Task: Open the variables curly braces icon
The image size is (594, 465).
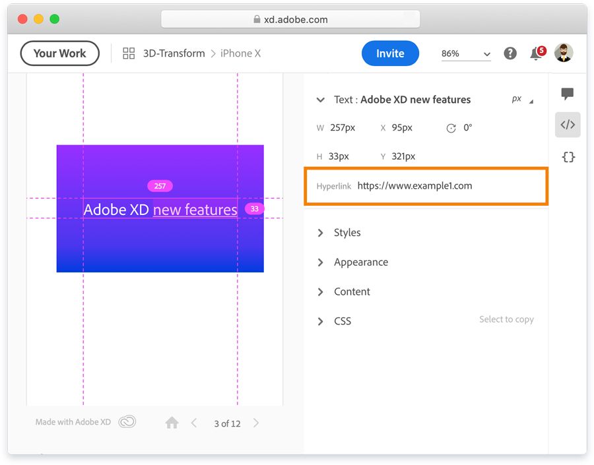Action: tap(568, 157)
